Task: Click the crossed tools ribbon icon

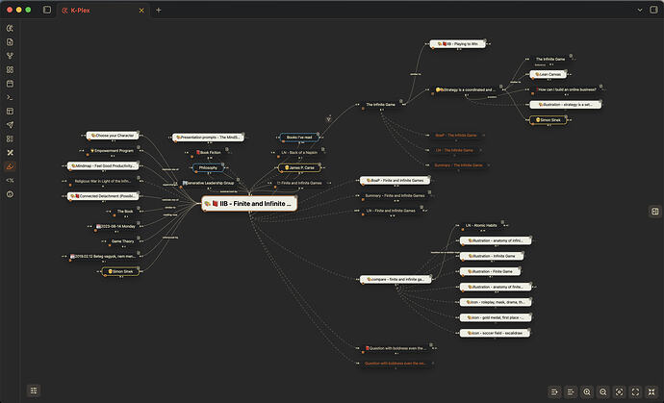Action: [10, 152]
